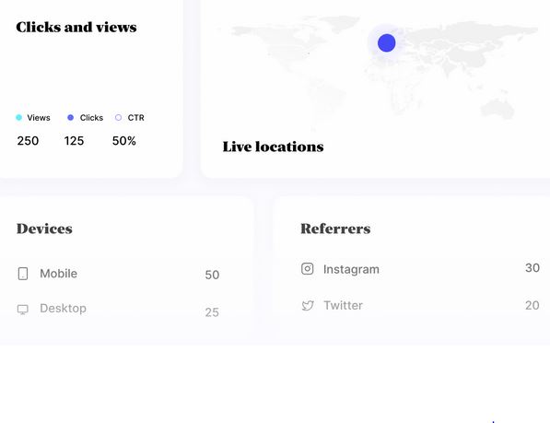Click the Clicks count 125
This screenshot has width=550, height=423.
click(x=74, y=141)
